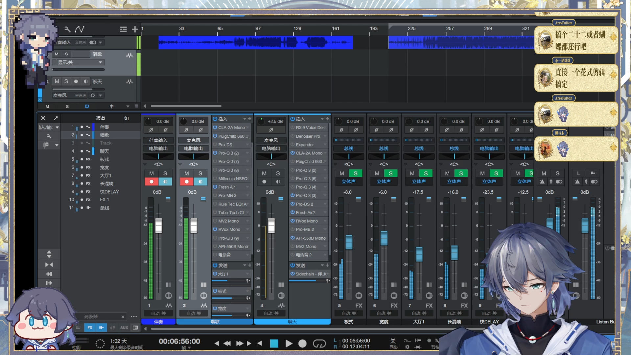Open 唱歌 inserts menu arrow next to 插入
The image size is (631, 355).
(245, 119)
